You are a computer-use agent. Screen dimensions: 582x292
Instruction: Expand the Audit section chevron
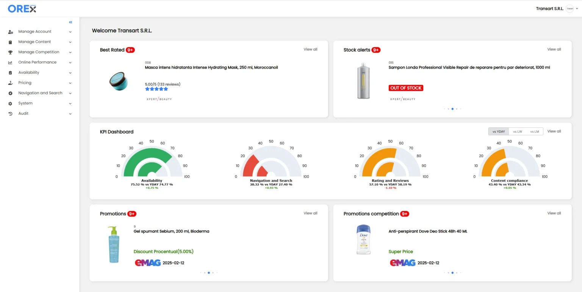(x=70, y=113)
